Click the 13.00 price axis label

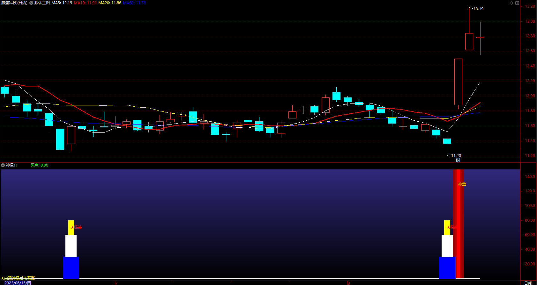coord(530,21)
